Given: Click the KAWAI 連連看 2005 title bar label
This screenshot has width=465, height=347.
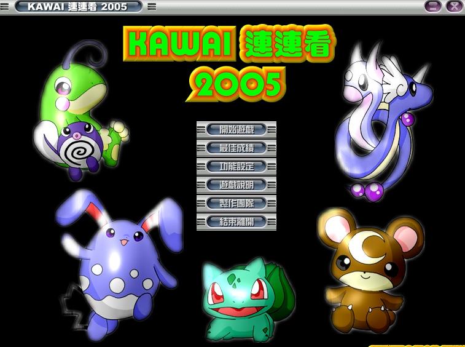Looking at the screenshot, I should tap(78, 7).
